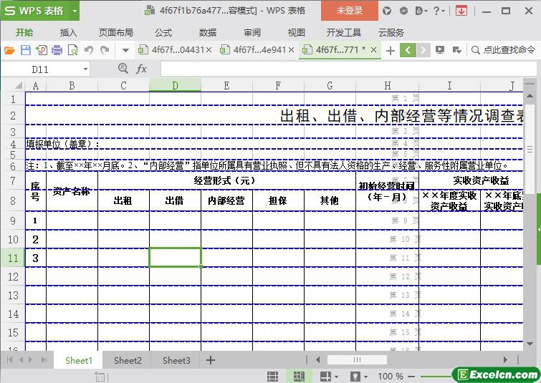541x383 pixels.
Task: Expand the WPS 表格 application menu dropdown
Action: (72, 11)
